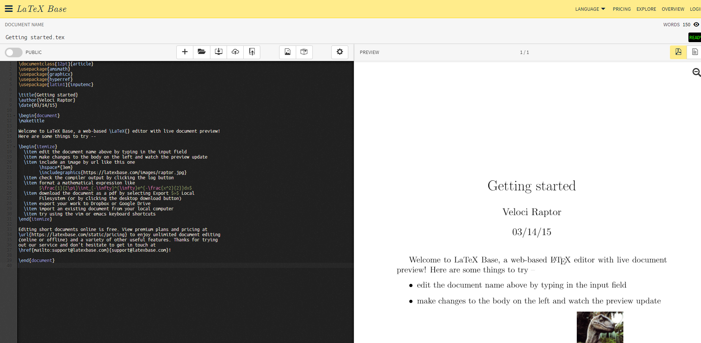Import document from local file icon
Image resolution: width=701 pixels, height=343 pixels.
point(252,52)
